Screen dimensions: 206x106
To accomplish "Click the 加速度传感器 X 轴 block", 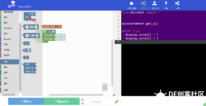I will point(51,27).
